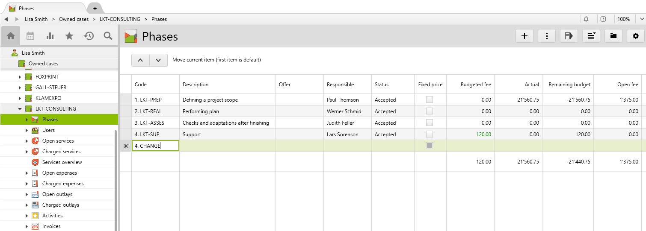Screen dimensions: 646x231
Task: Open a new tab with plus
Action: pos(95,8)
